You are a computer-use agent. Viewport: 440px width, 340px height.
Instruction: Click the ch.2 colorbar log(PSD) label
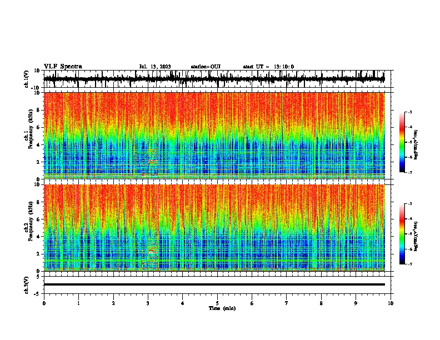[416, 236]
